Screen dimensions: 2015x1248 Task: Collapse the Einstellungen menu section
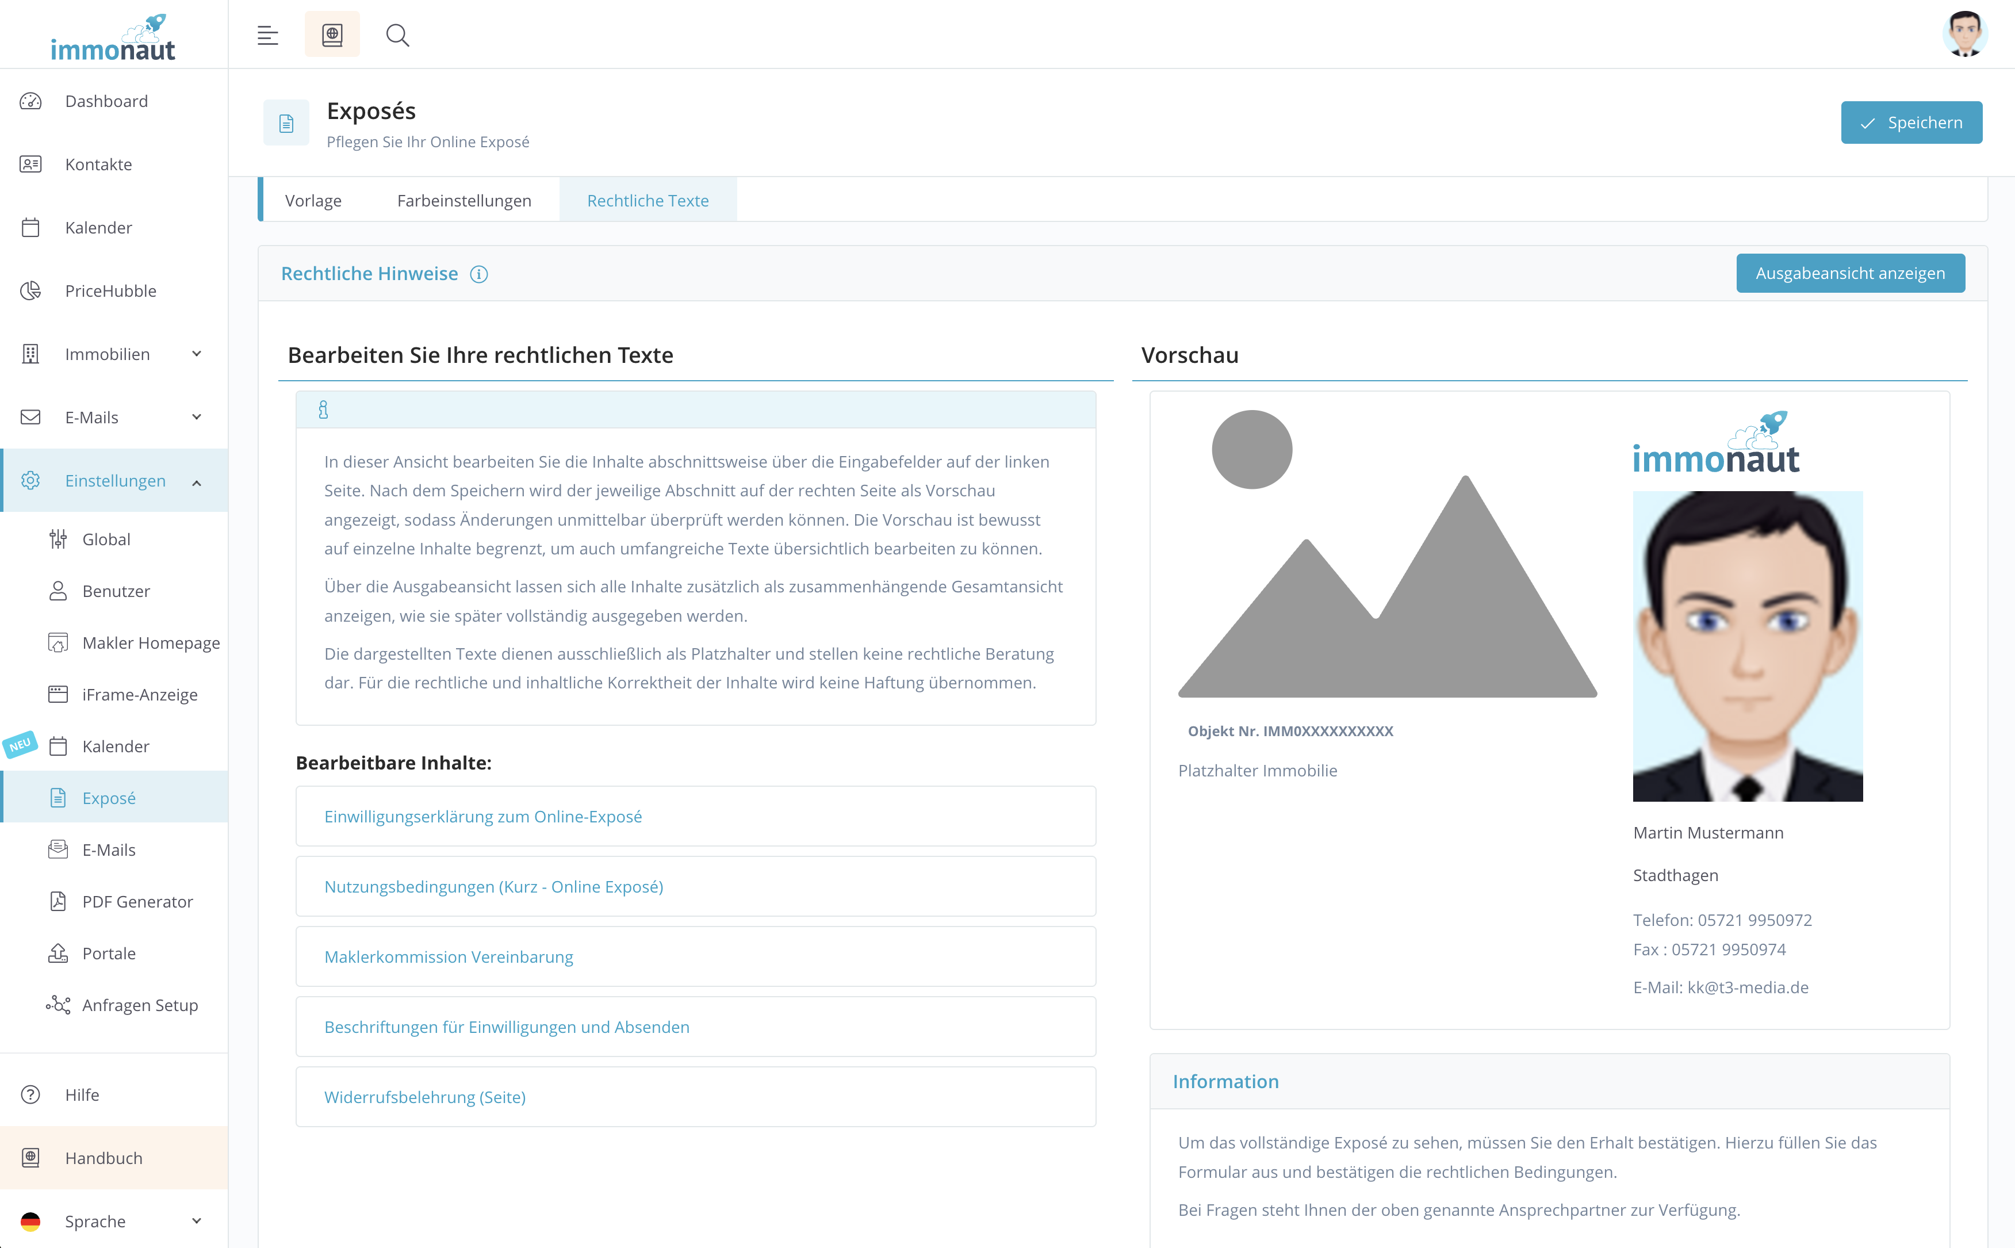pos(197,481)
